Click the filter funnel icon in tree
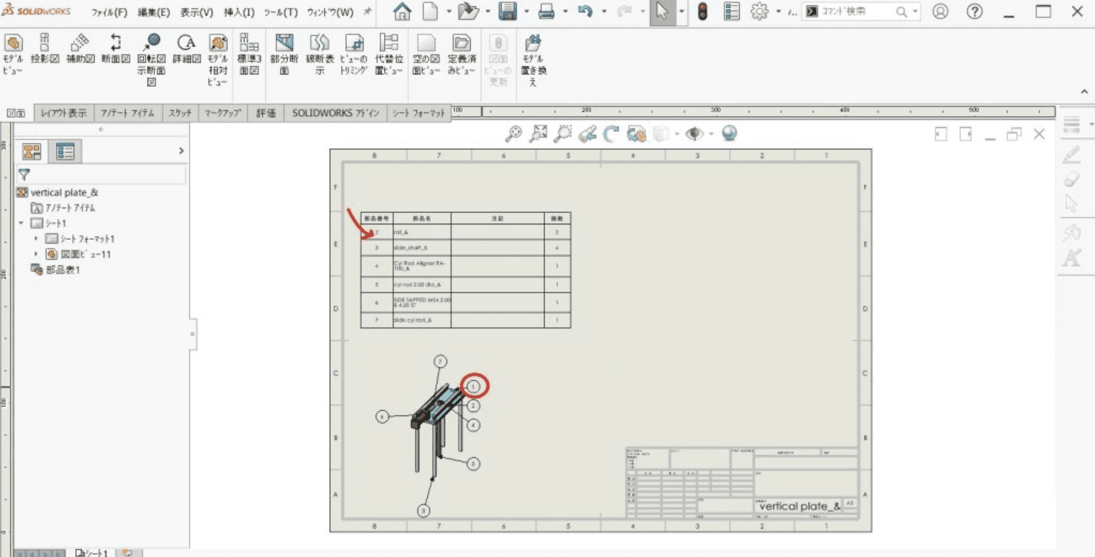 point(24,174)
